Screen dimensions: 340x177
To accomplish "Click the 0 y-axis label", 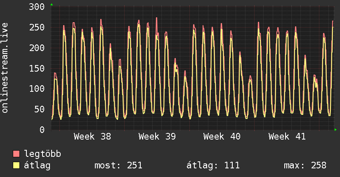I will point(42,130).
